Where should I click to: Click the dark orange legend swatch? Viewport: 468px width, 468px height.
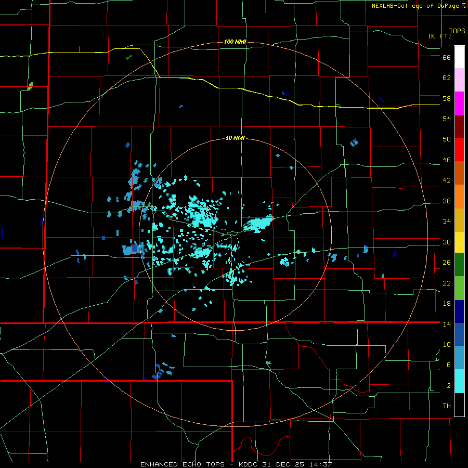click(x=459, y=173)
